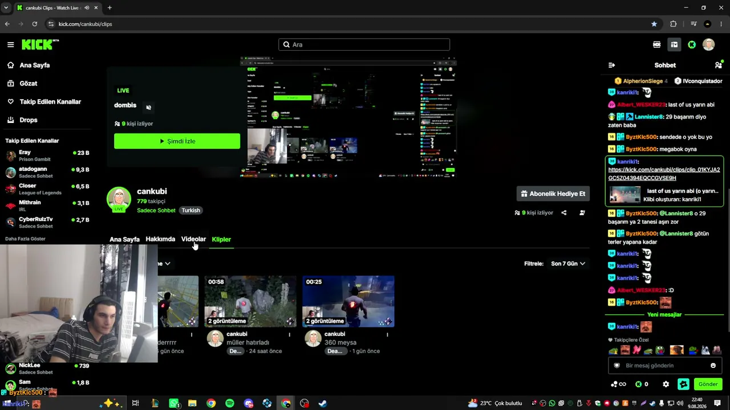Open the Son 7 Gün filter dropdown
The image size is (730, 410).
pos(568,264)
